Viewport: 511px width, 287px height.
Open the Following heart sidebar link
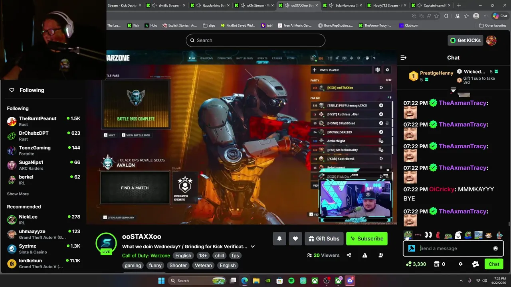tap(26, 90)
